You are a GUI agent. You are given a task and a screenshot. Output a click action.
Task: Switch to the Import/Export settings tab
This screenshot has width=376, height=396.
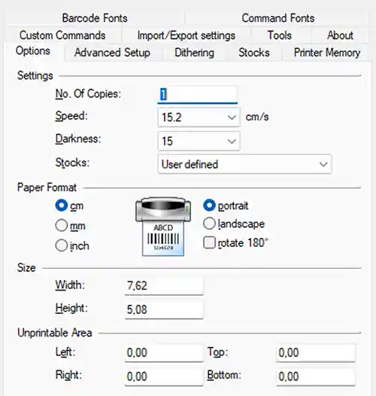(186, 35)
